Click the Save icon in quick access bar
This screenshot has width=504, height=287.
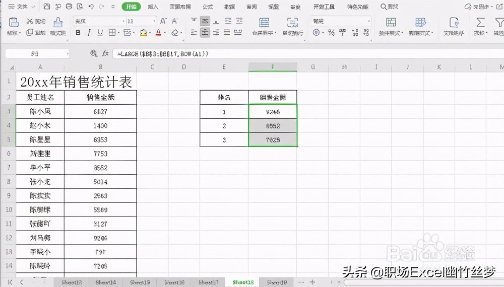(x=47, y=7)
